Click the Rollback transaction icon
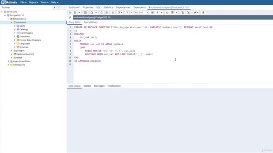The width and height of the screenshot is (273, 153). pos(188,12)
